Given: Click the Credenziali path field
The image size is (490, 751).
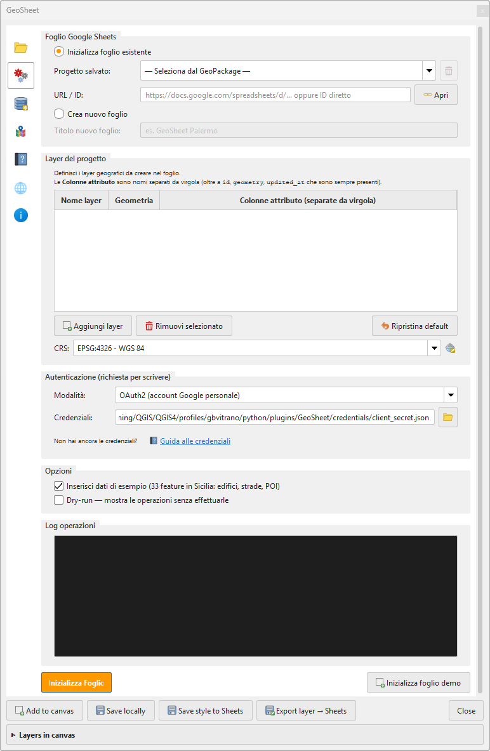Looking at the screenshot, I should coord(275,417).
